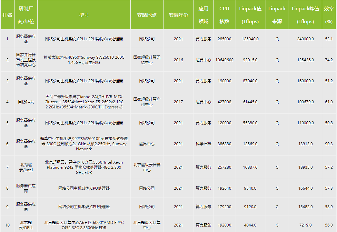This screenshot has height=232, width=337.
Task: Click the 型号 column header
Action: [x=84, y=15]
